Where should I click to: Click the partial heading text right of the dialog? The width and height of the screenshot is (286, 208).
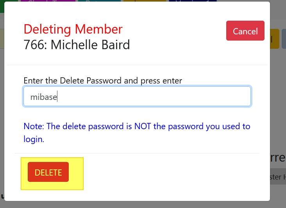[x=278, y=158]
